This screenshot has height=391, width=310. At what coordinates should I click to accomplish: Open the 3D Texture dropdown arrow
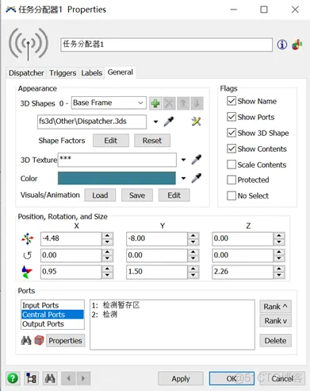(x=183, y=160)
